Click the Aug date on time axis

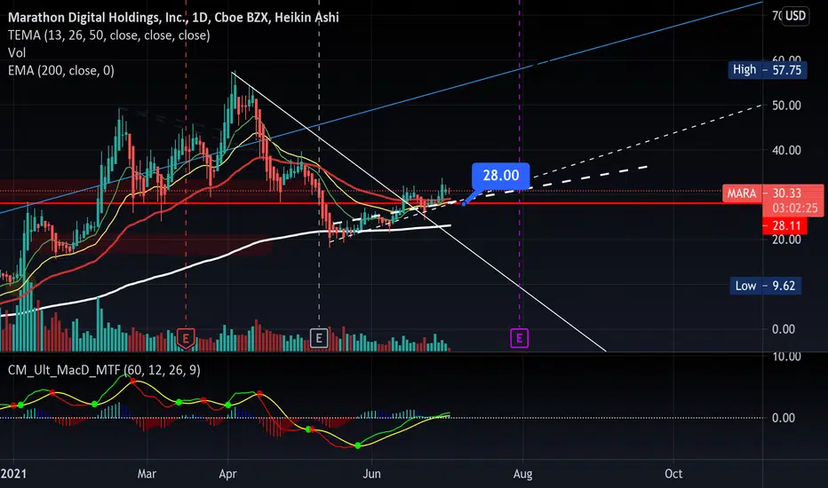pyautogui.click(x=522, y=474)
